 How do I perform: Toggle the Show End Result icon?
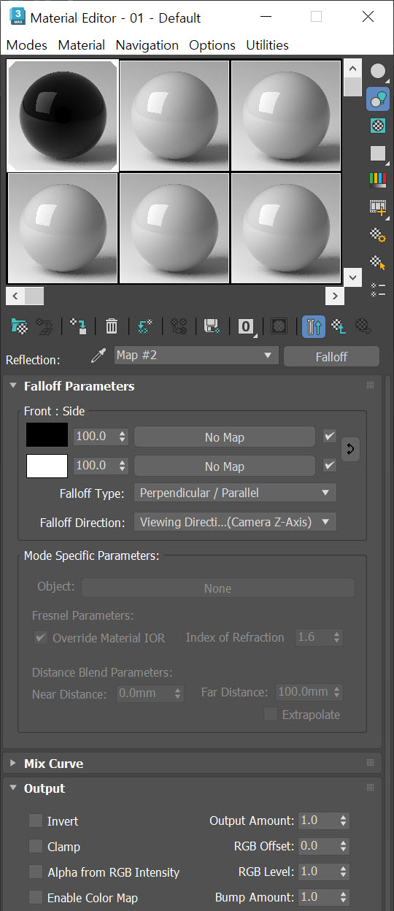(314, 326)
